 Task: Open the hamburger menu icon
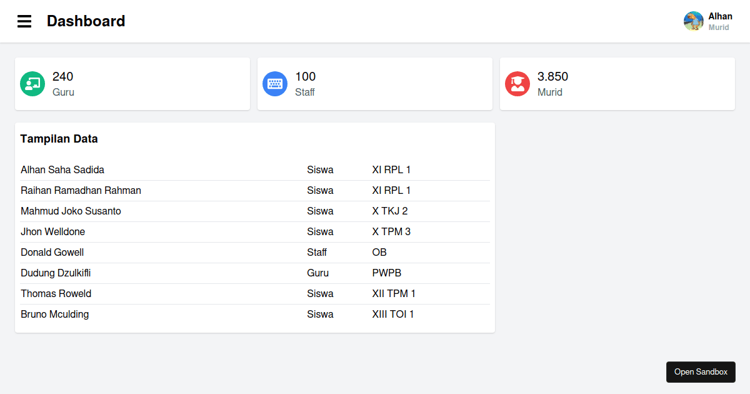[x=24, y=21]
